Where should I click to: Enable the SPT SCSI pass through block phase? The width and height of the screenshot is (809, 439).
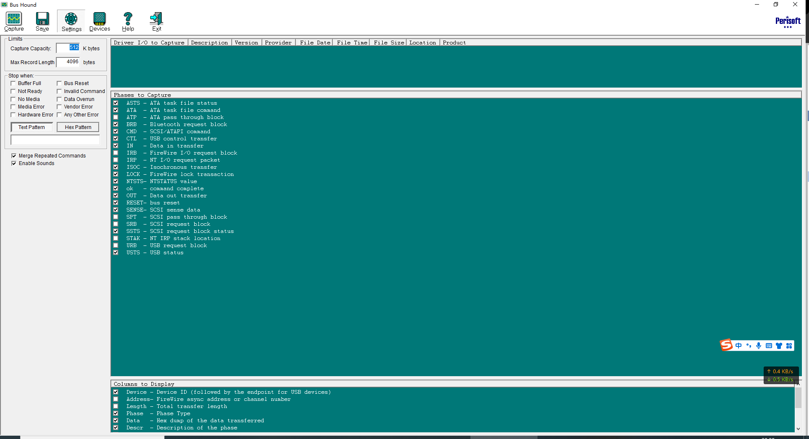[x=115, y=217]
